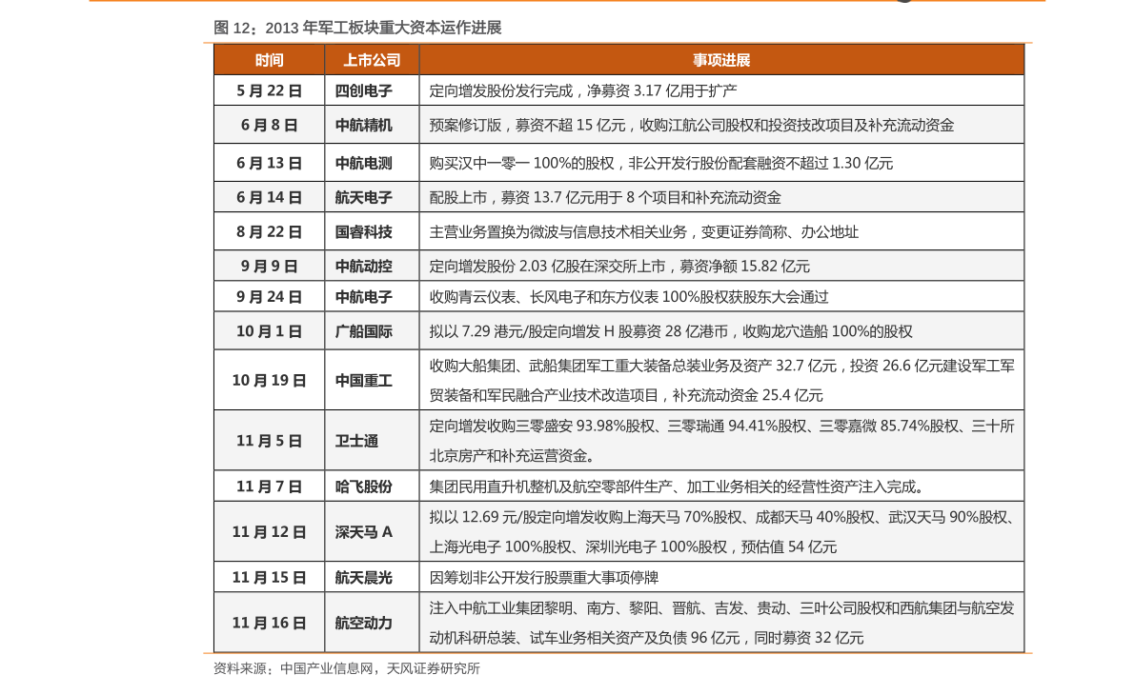Select the 定向增发收购三零盛安93.98%股权 line
This screenshot has height=695, width=1135.
tap(721, 427)
